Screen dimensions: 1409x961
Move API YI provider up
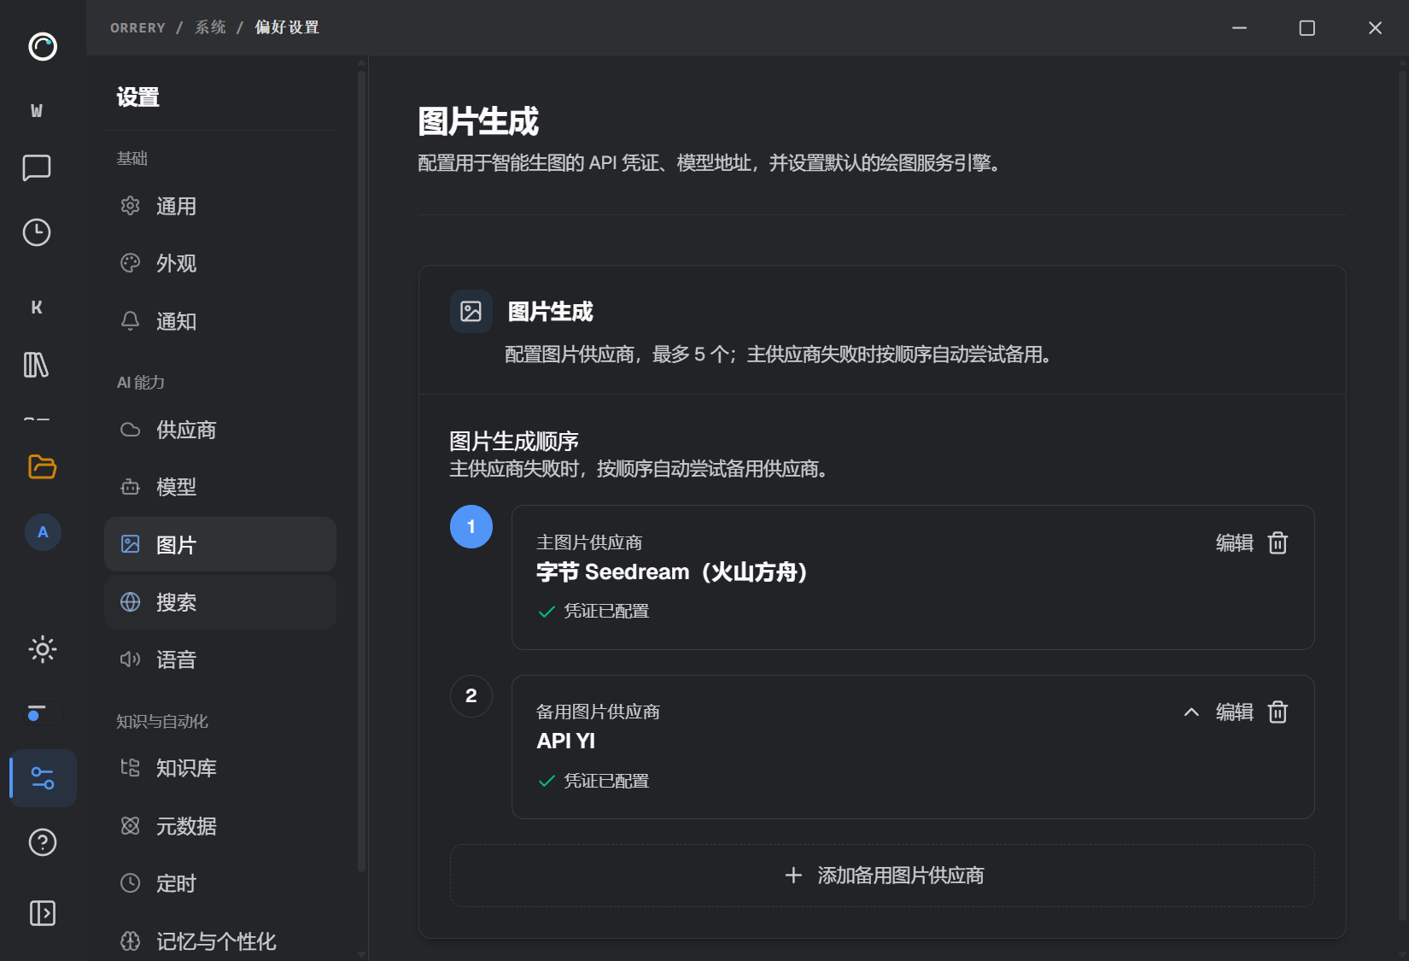tap(1191, 712)
